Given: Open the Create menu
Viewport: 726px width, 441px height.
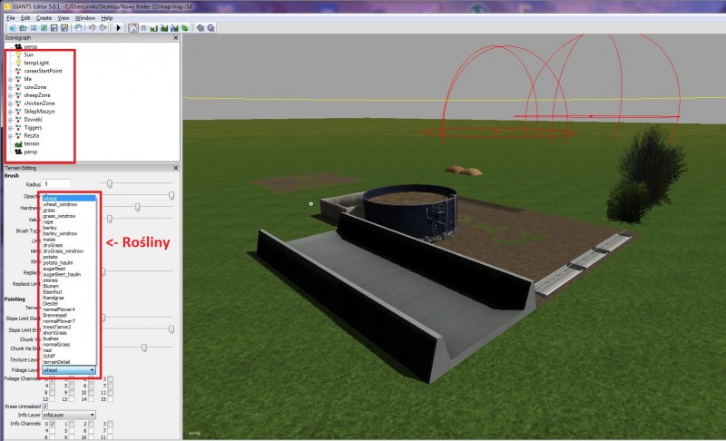Looking at the screenshot, I should [44, 17].
